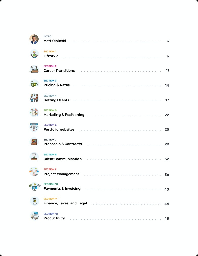Viewport: 198px width, 256px height.
Task: Jump to Portfolio Websites section
Action: click(59, 129)
